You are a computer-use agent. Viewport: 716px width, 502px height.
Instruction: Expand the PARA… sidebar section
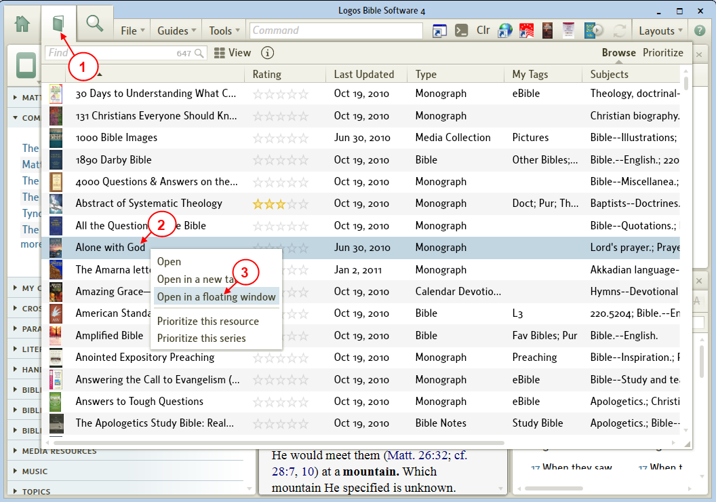(x=27, y=328)
